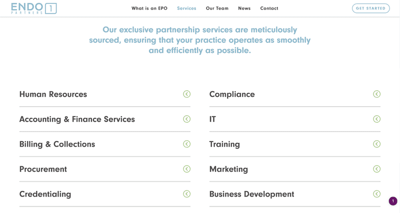Open the purple notification badge
The image size is (400, 213).
(x=393, y=201)
